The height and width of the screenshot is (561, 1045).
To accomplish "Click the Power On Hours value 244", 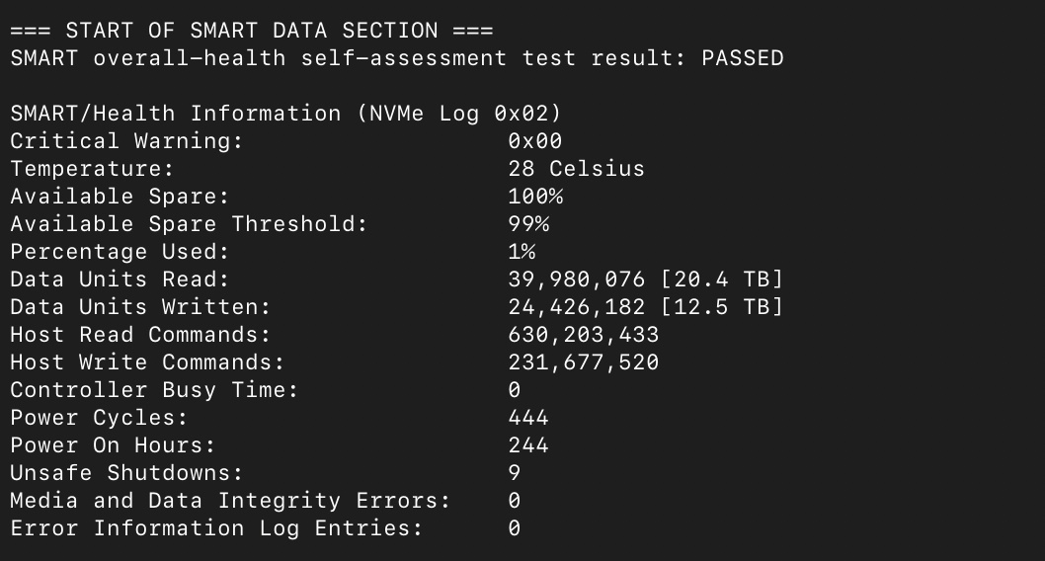I will point(528,445).
